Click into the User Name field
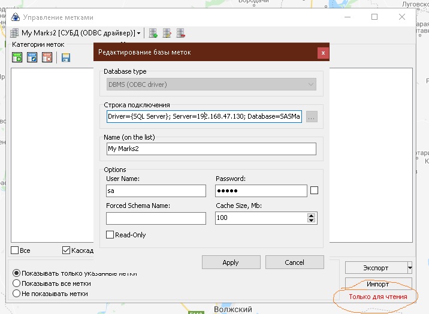 click(156, 191)
